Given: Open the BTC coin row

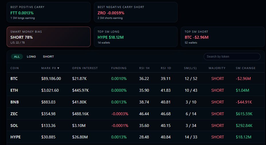Looking at the screenshot, I should [x=14, y=79].
